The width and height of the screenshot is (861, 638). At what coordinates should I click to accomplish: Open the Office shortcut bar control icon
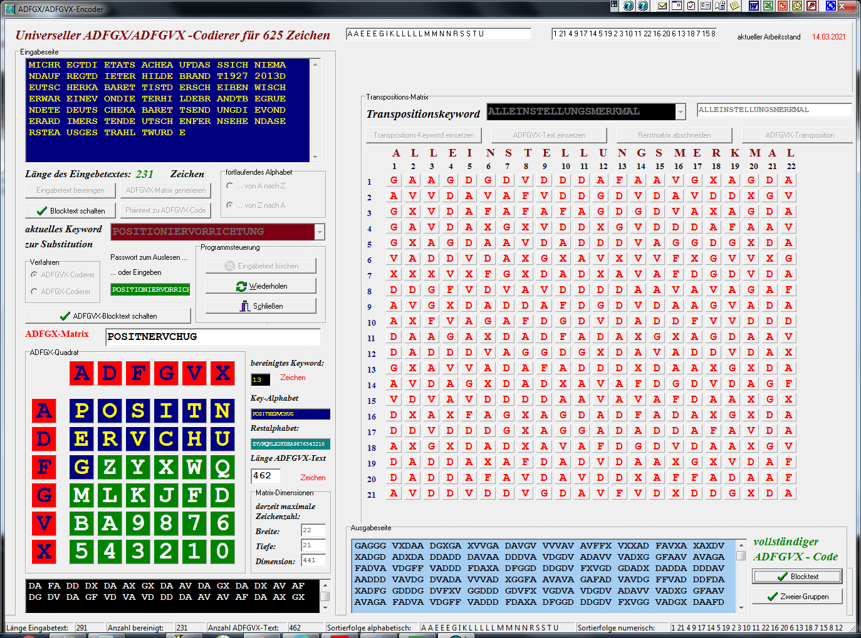click(615, 6)
